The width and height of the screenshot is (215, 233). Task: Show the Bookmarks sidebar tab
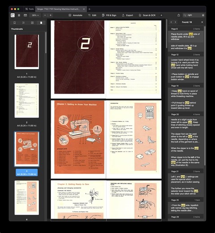[14, 23]
